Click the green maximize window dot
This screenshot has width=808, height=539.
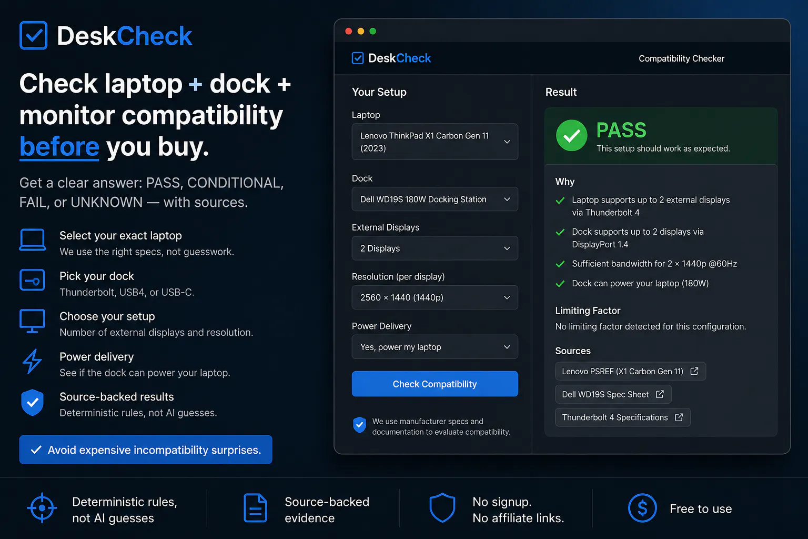372,31
